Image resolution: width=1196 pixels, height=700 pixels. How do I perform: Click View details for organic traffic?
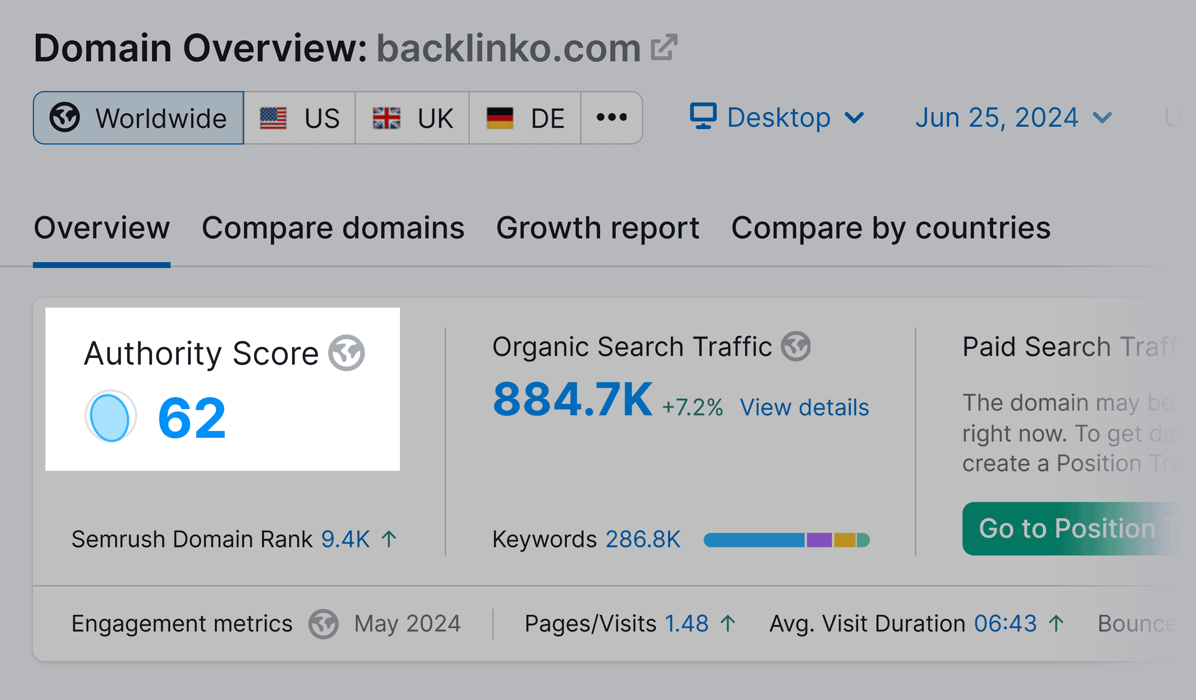[805, 407]
